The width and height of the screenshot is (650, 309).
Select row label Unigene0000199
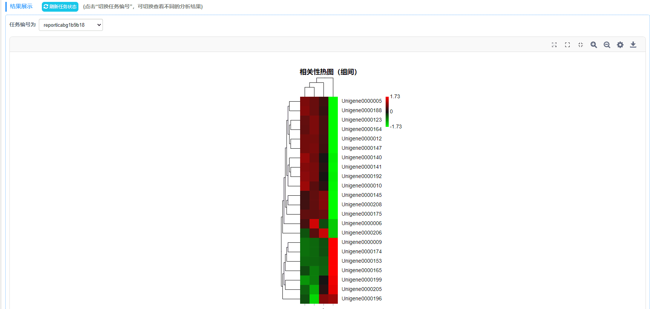click(x=362, y=280)
